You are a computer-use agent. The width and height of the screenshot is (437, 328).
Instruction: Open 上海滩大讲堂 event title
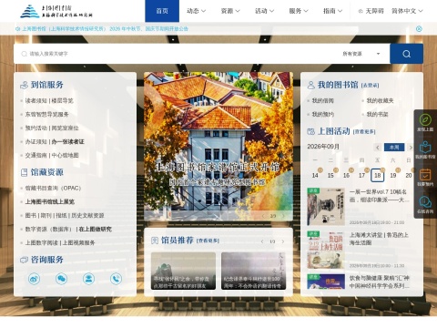coord(379,239)
